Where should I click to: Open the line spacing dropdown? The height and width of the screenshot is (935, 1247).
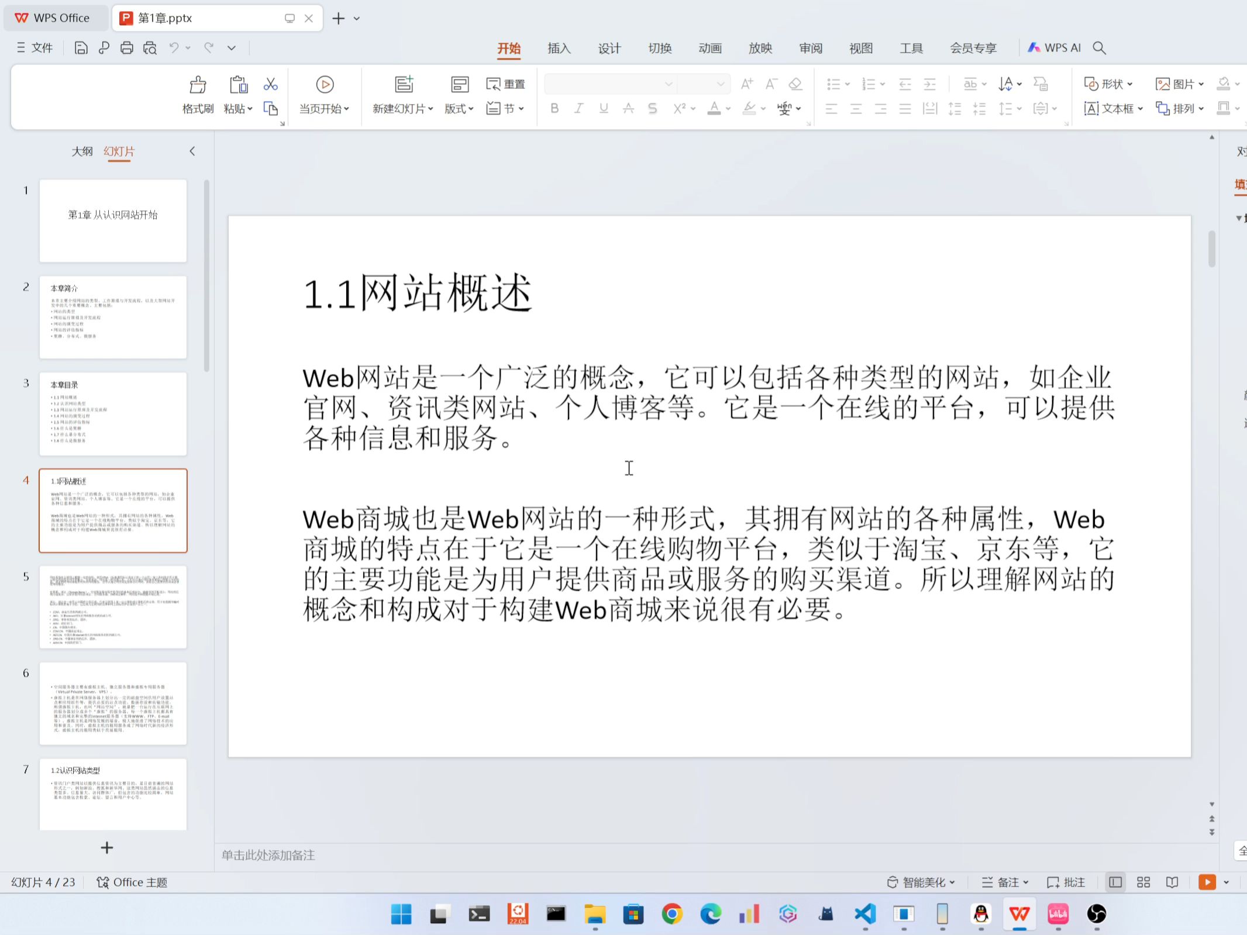[1010, 109]
